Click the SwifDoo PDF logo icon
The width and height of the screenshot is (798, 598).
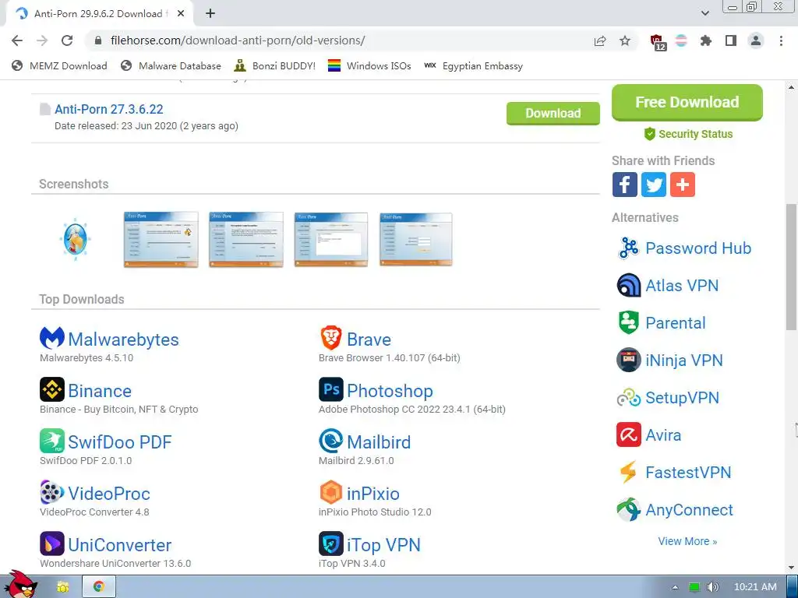coord(52,441)
